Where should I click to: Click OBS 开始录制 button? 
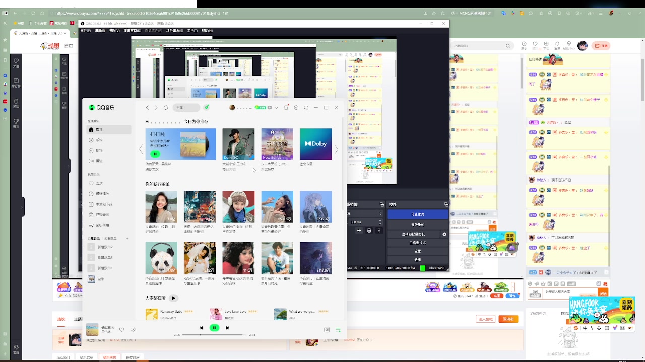coord(418,224)
